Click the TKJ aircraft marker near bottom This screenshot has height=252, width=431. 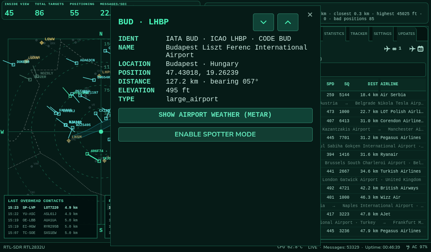tap(99, 161)
